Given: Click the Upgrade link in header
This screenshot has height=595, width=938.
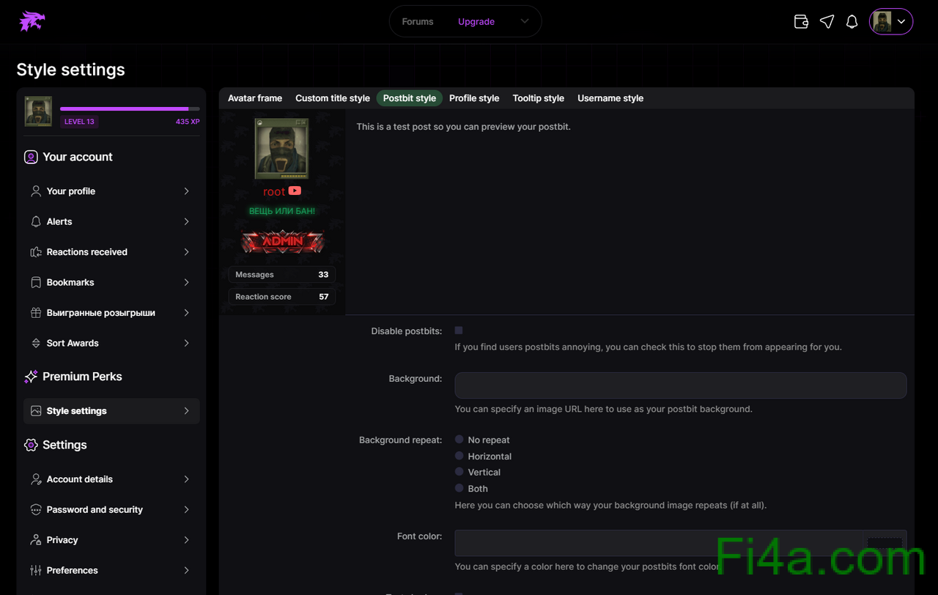Looking at the screenshot, I should point(476,22).
